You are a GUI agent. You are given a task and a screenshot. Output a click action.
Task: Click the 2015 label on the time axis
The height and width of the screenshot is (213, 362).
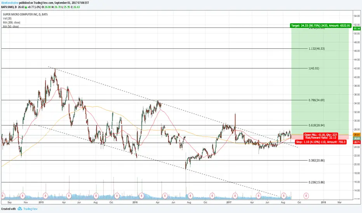pos(41,203)
